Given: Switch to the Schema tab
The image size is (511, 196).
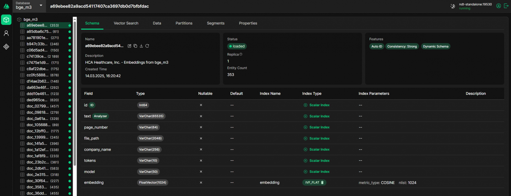Looking at the screenshot, I should point(92,23).
